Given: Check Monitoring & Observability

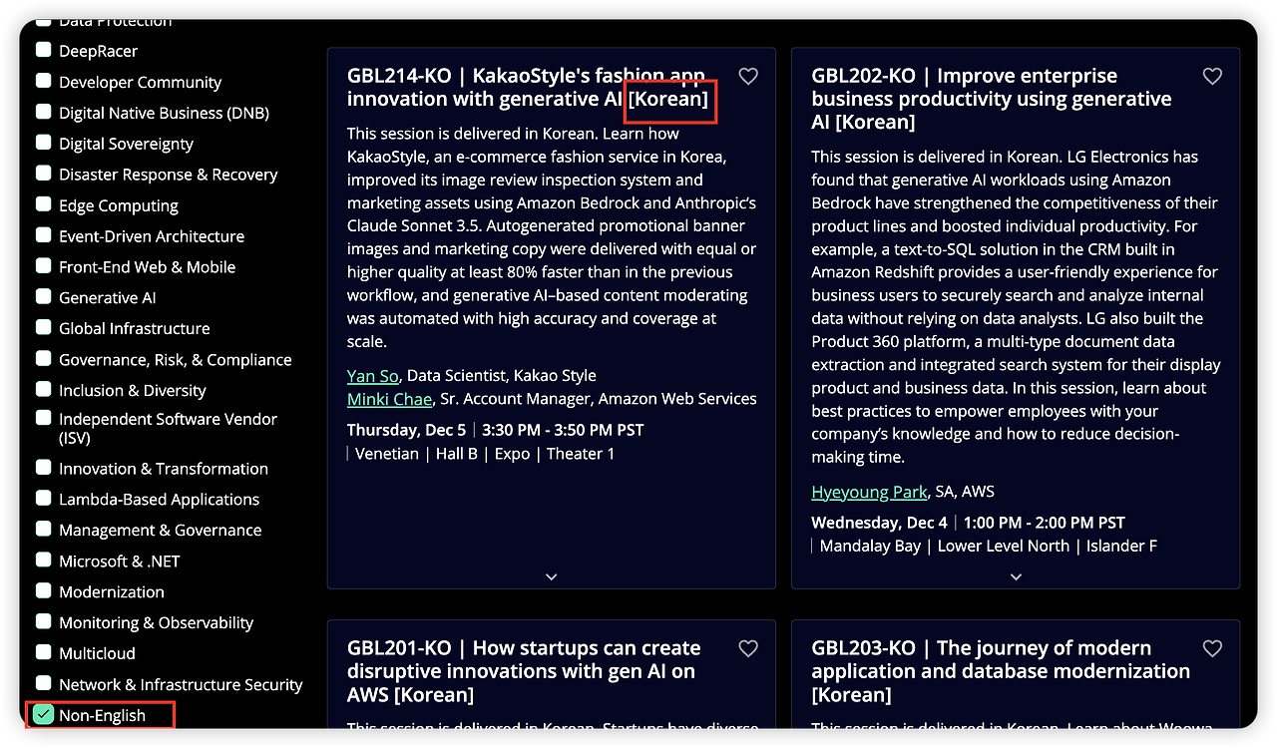Looking at the screenshot, I should pyautogui.click(x=44, y=622).
